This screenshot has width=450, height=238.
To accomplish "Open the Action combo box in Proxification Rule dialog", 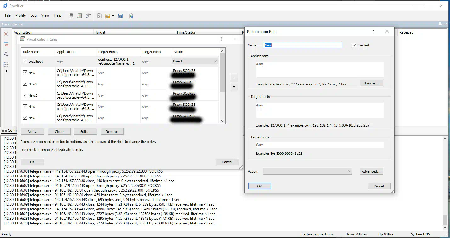I will point(307,171).
